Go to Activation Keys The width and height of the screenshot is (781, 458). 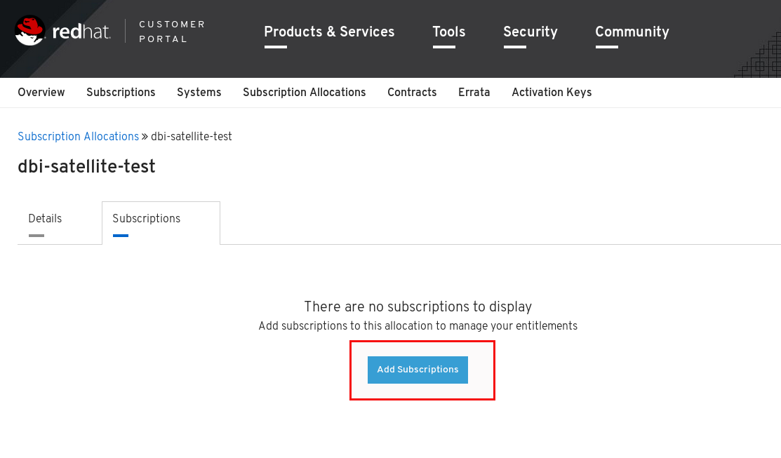552,92
